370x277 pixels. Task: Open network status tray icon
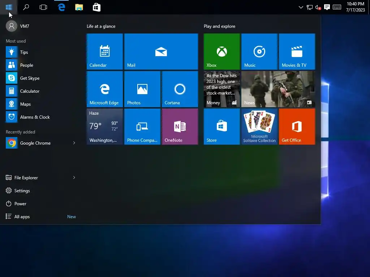coord(309,7)
